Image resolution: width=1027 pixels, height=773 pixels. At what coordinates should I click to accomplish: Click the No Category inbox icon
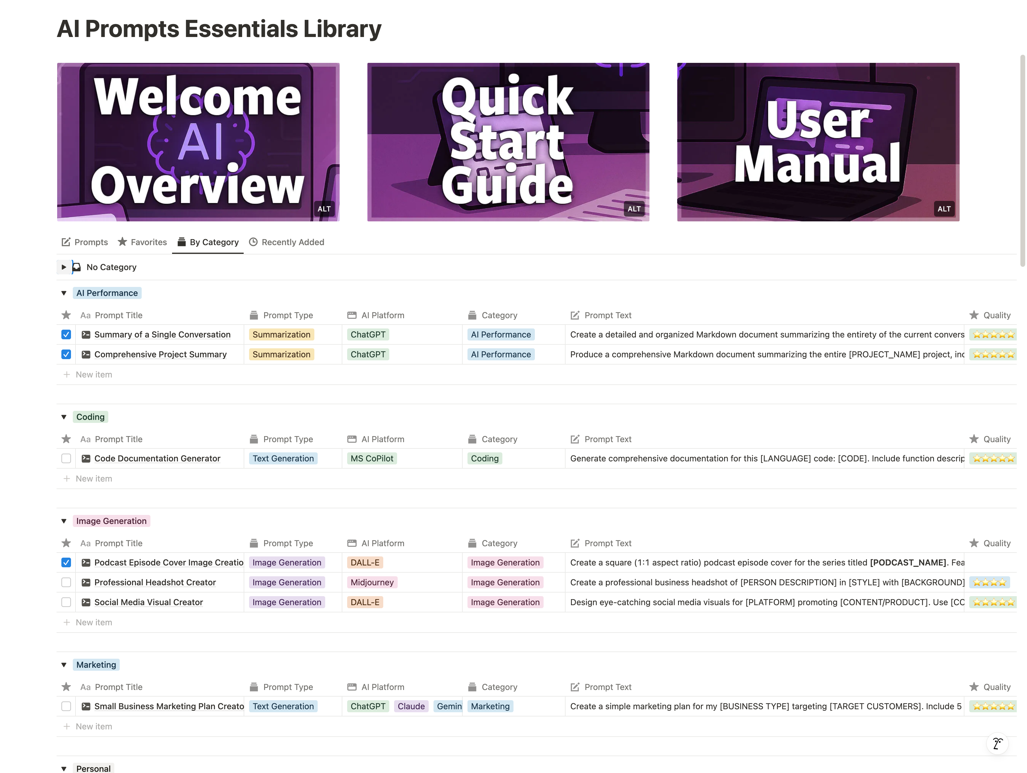pyautogui.click(x=77, y=267)
